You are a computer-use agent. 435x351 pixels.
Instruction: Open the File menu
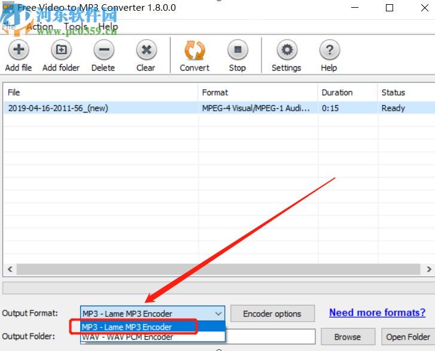point(9,27)
